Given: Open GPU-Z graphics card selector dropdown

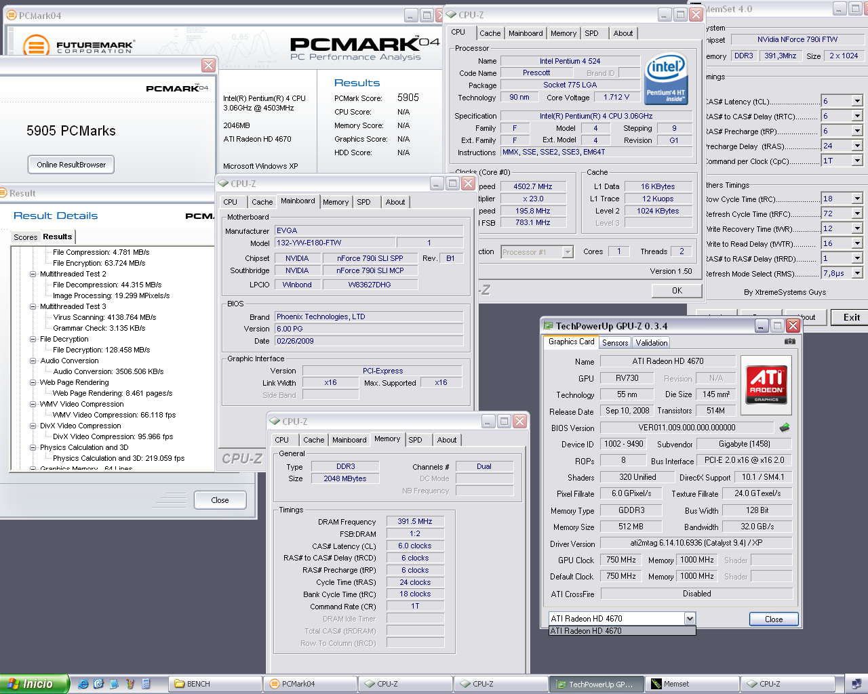Looking at the screenshot, I should click(690, 618).
